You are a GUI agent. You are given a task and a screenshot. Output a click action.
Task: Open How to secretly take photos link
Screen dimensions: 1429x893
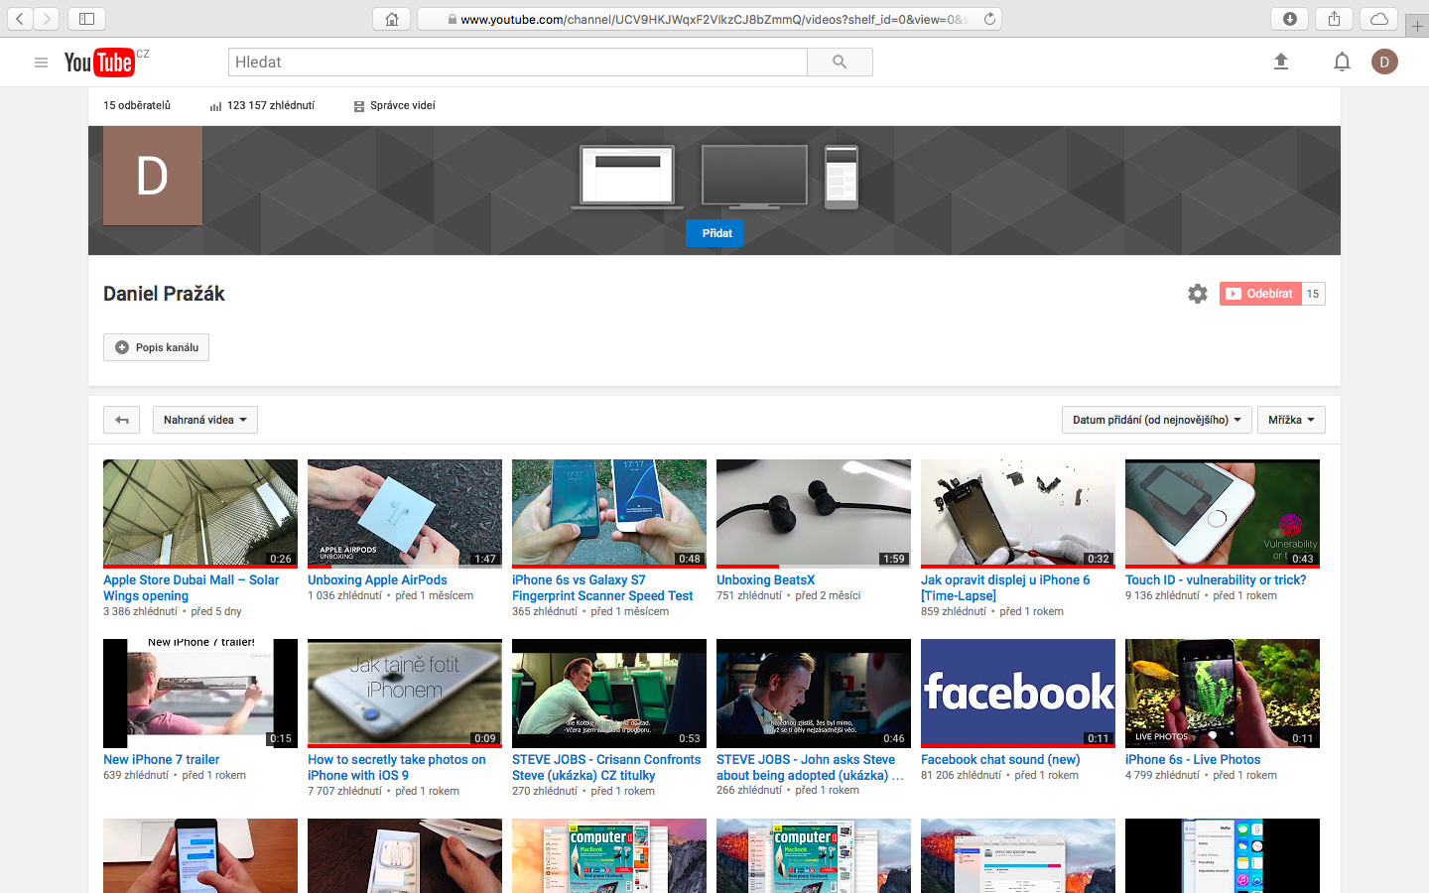coord(397,767)
